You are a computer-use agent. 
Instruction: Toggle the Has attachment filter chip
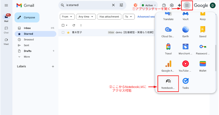point(109,17)
